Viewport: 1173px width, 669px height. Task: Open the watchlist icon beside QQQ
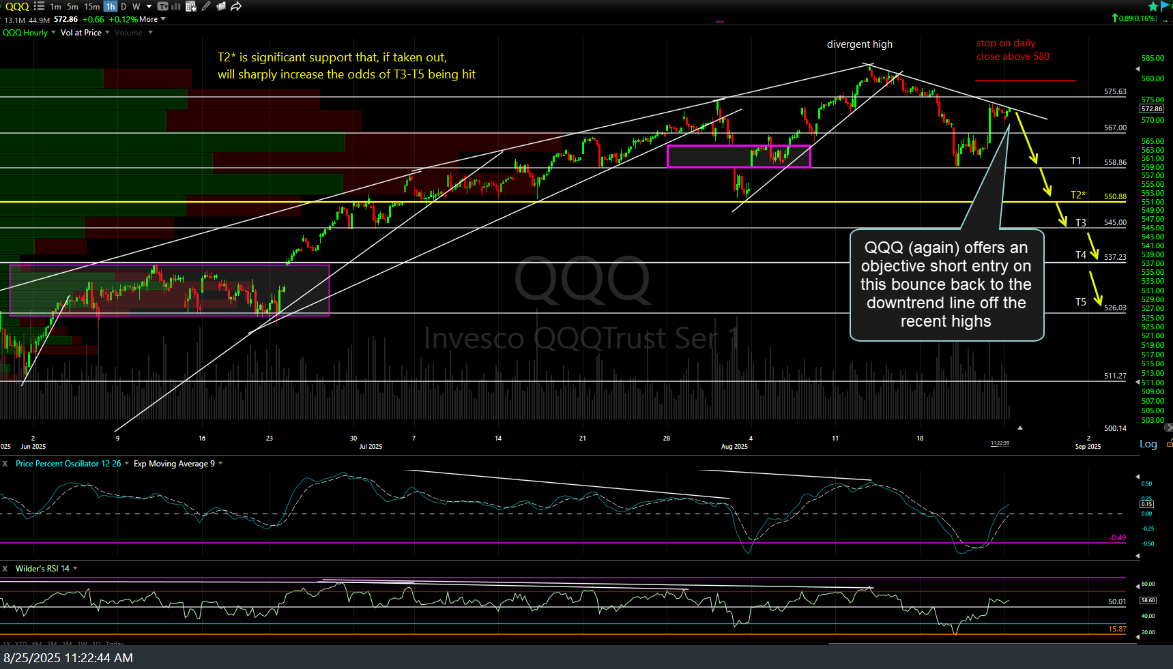[39, 6]
